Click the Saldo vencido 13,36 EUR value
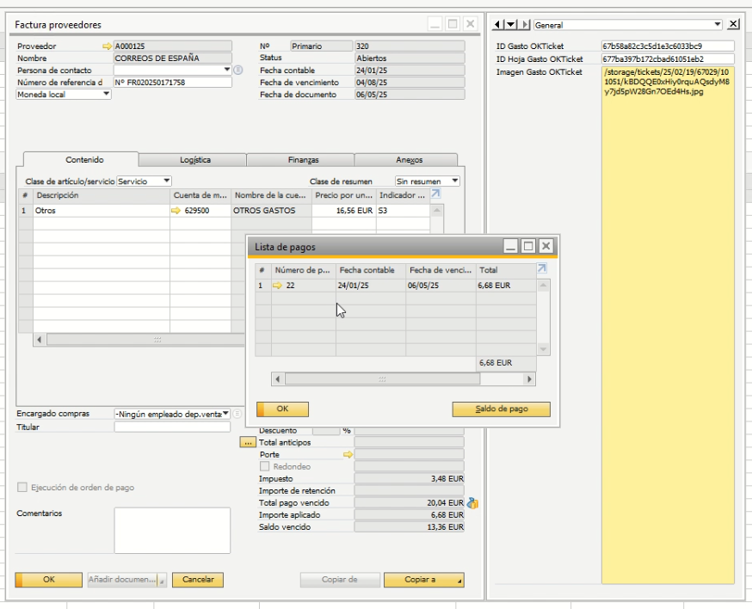Screen dimensions: 752x609 (x=409, y=527)
